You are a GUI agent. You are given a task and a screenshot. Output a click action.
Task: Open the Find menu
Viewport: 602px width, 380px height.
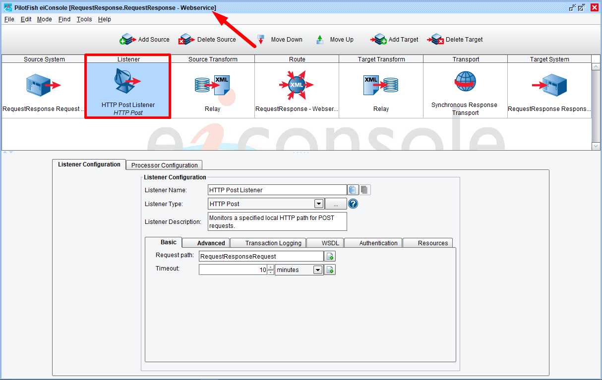(64, 19)
